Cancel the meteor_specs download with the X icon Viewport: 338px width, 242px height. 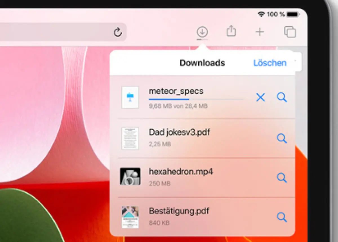[x=260, y=97]
